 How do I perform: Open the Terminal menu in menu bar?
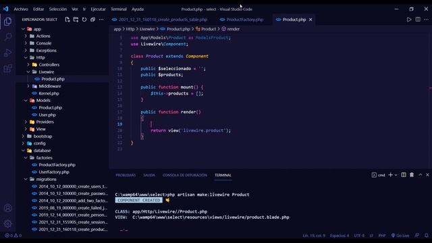pyautogui.click(x=119, y=9)
